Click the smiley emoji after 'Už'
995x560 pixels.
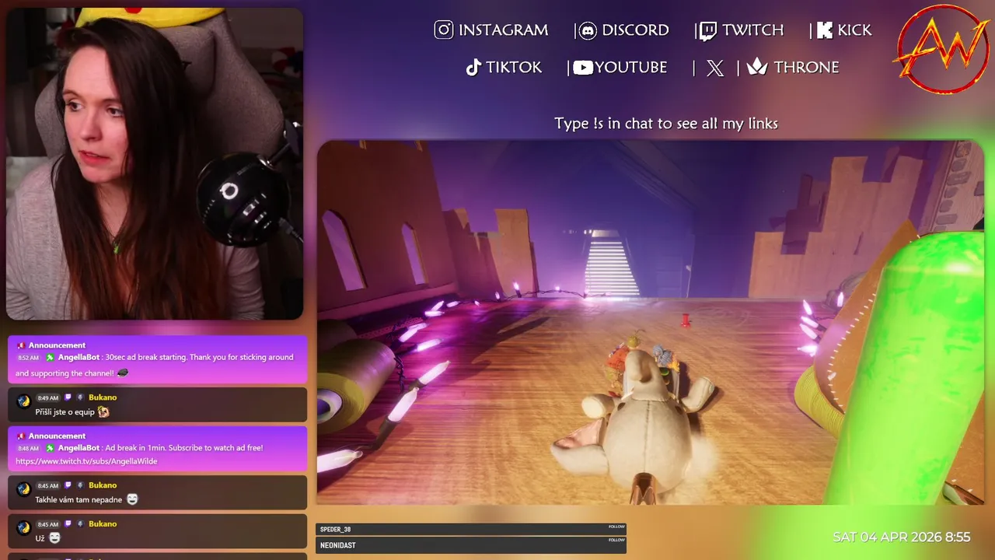pos(54,537)
